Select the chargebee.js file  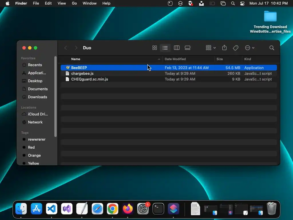point(169,74)
